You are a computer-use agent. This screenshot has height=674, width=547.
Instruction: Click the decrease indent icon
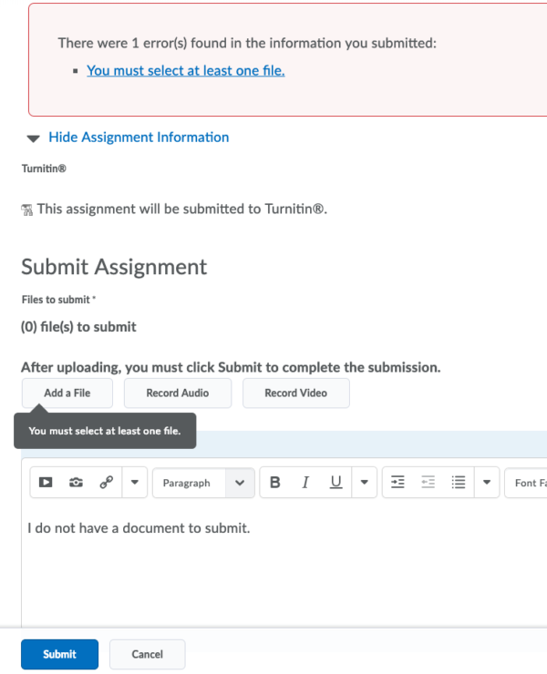tap(428, 483)
